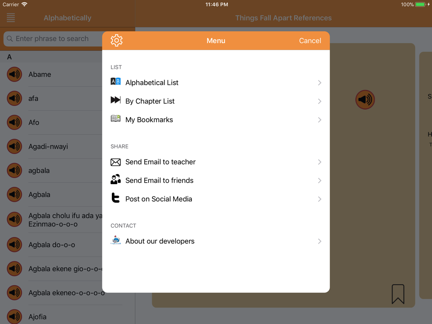This screenshot has height=324, width=432.
Task: Tap the people icon for Send Email to friends
Action: (115, 179)
